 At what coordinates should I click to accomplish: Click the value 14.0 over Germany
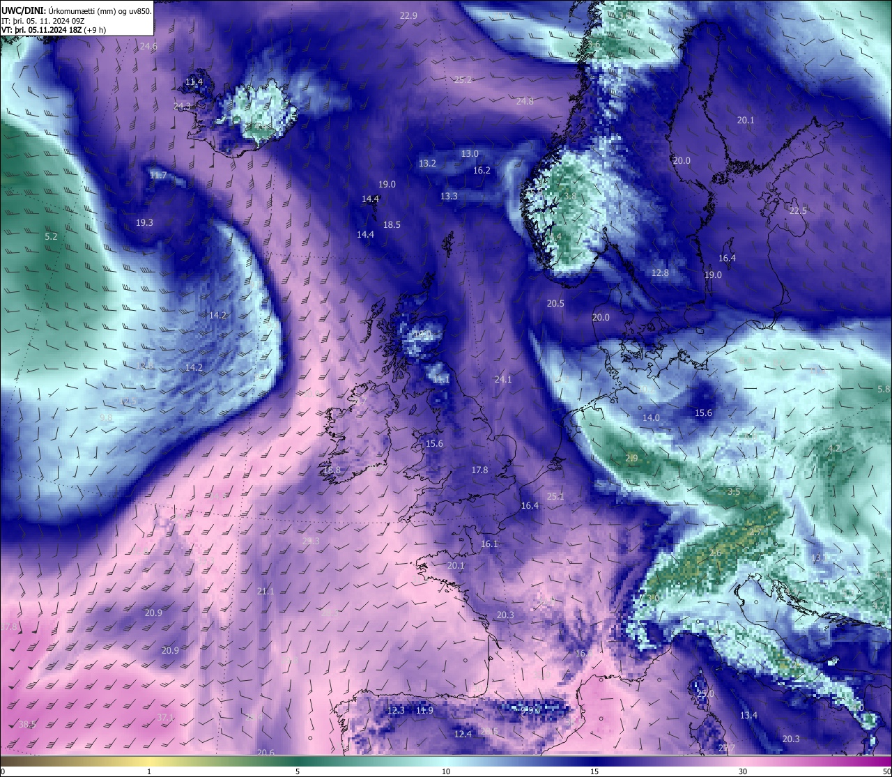point(651,417)
